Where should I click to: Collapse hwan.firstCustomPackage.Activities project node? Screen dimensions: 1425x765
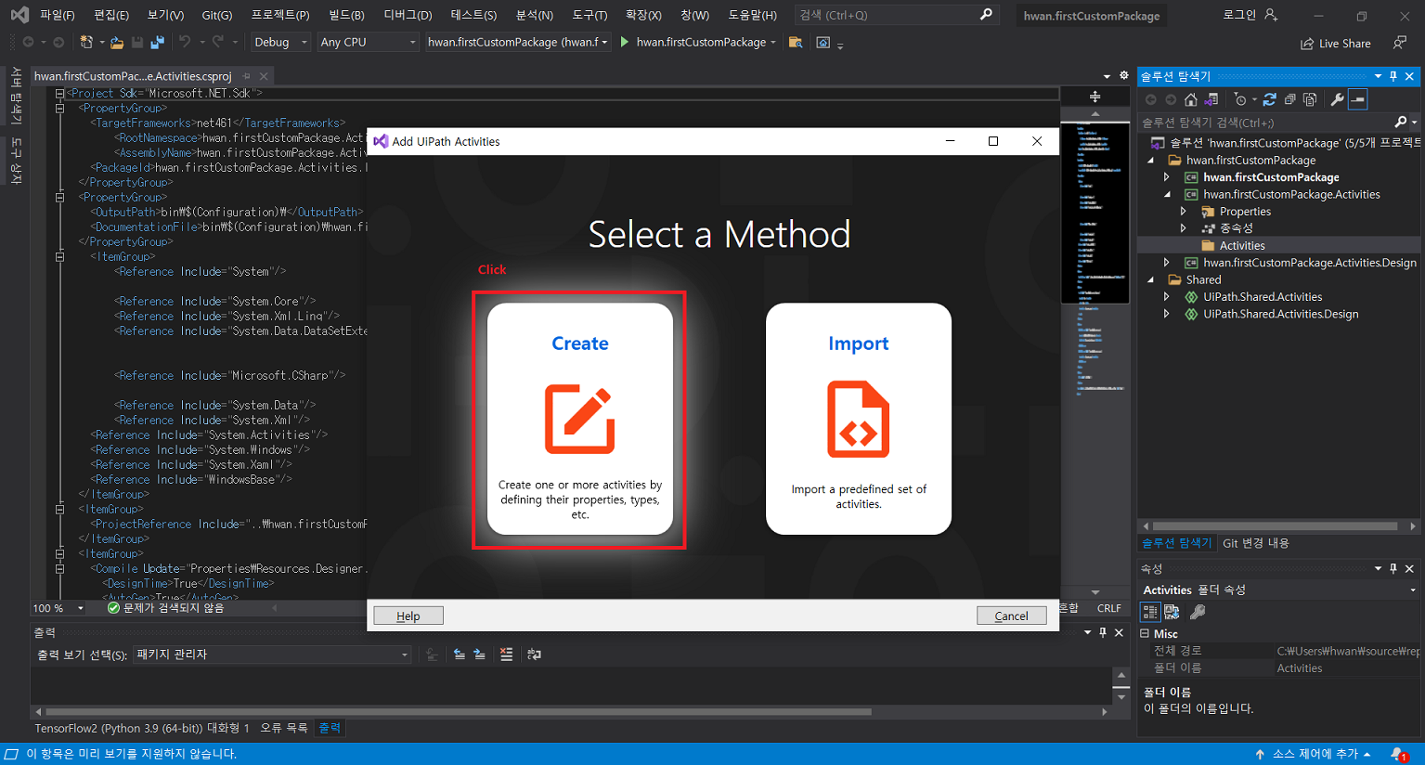(1167, 194)
